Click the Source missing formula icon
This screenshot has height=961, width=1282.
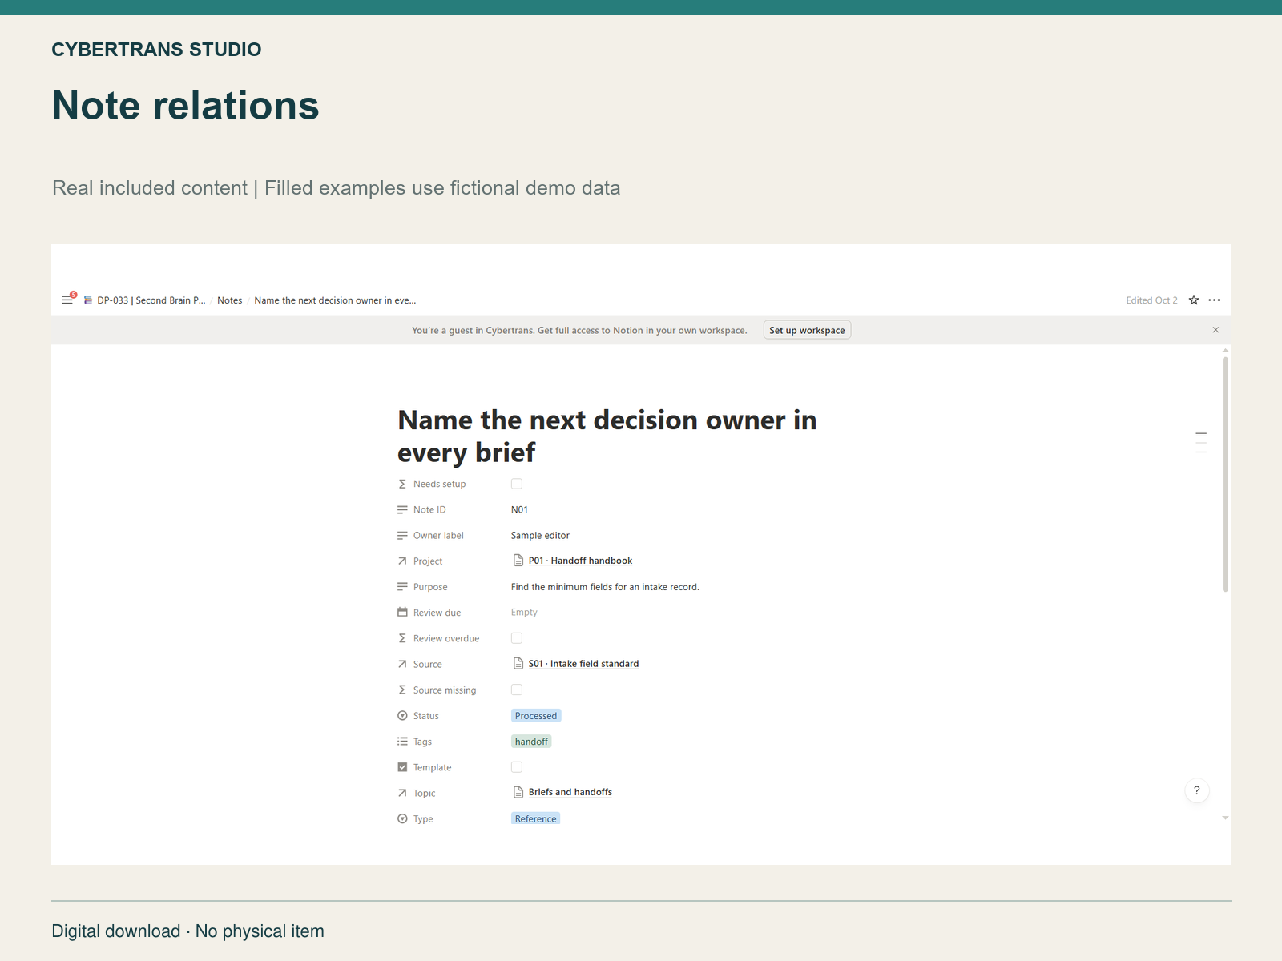coord(402,690)
